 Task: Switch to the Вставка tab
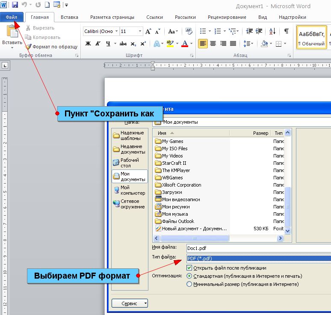coord(69,17)
